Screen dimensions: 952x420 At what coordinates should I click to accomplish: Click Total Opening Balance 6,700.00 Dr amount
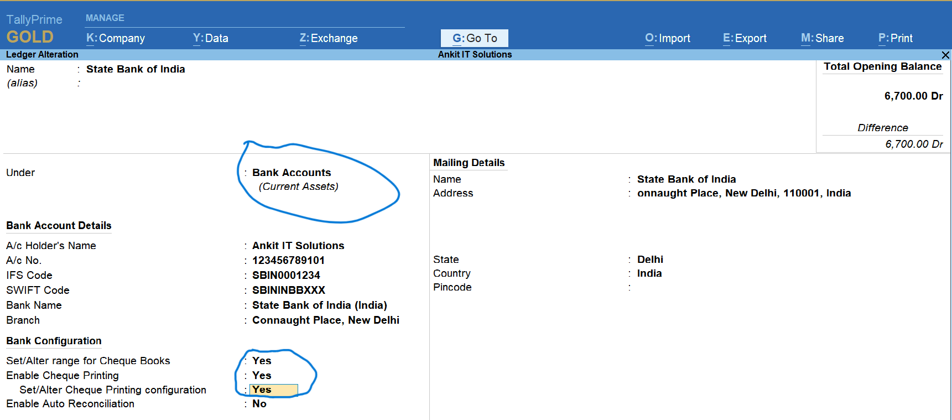913,96
